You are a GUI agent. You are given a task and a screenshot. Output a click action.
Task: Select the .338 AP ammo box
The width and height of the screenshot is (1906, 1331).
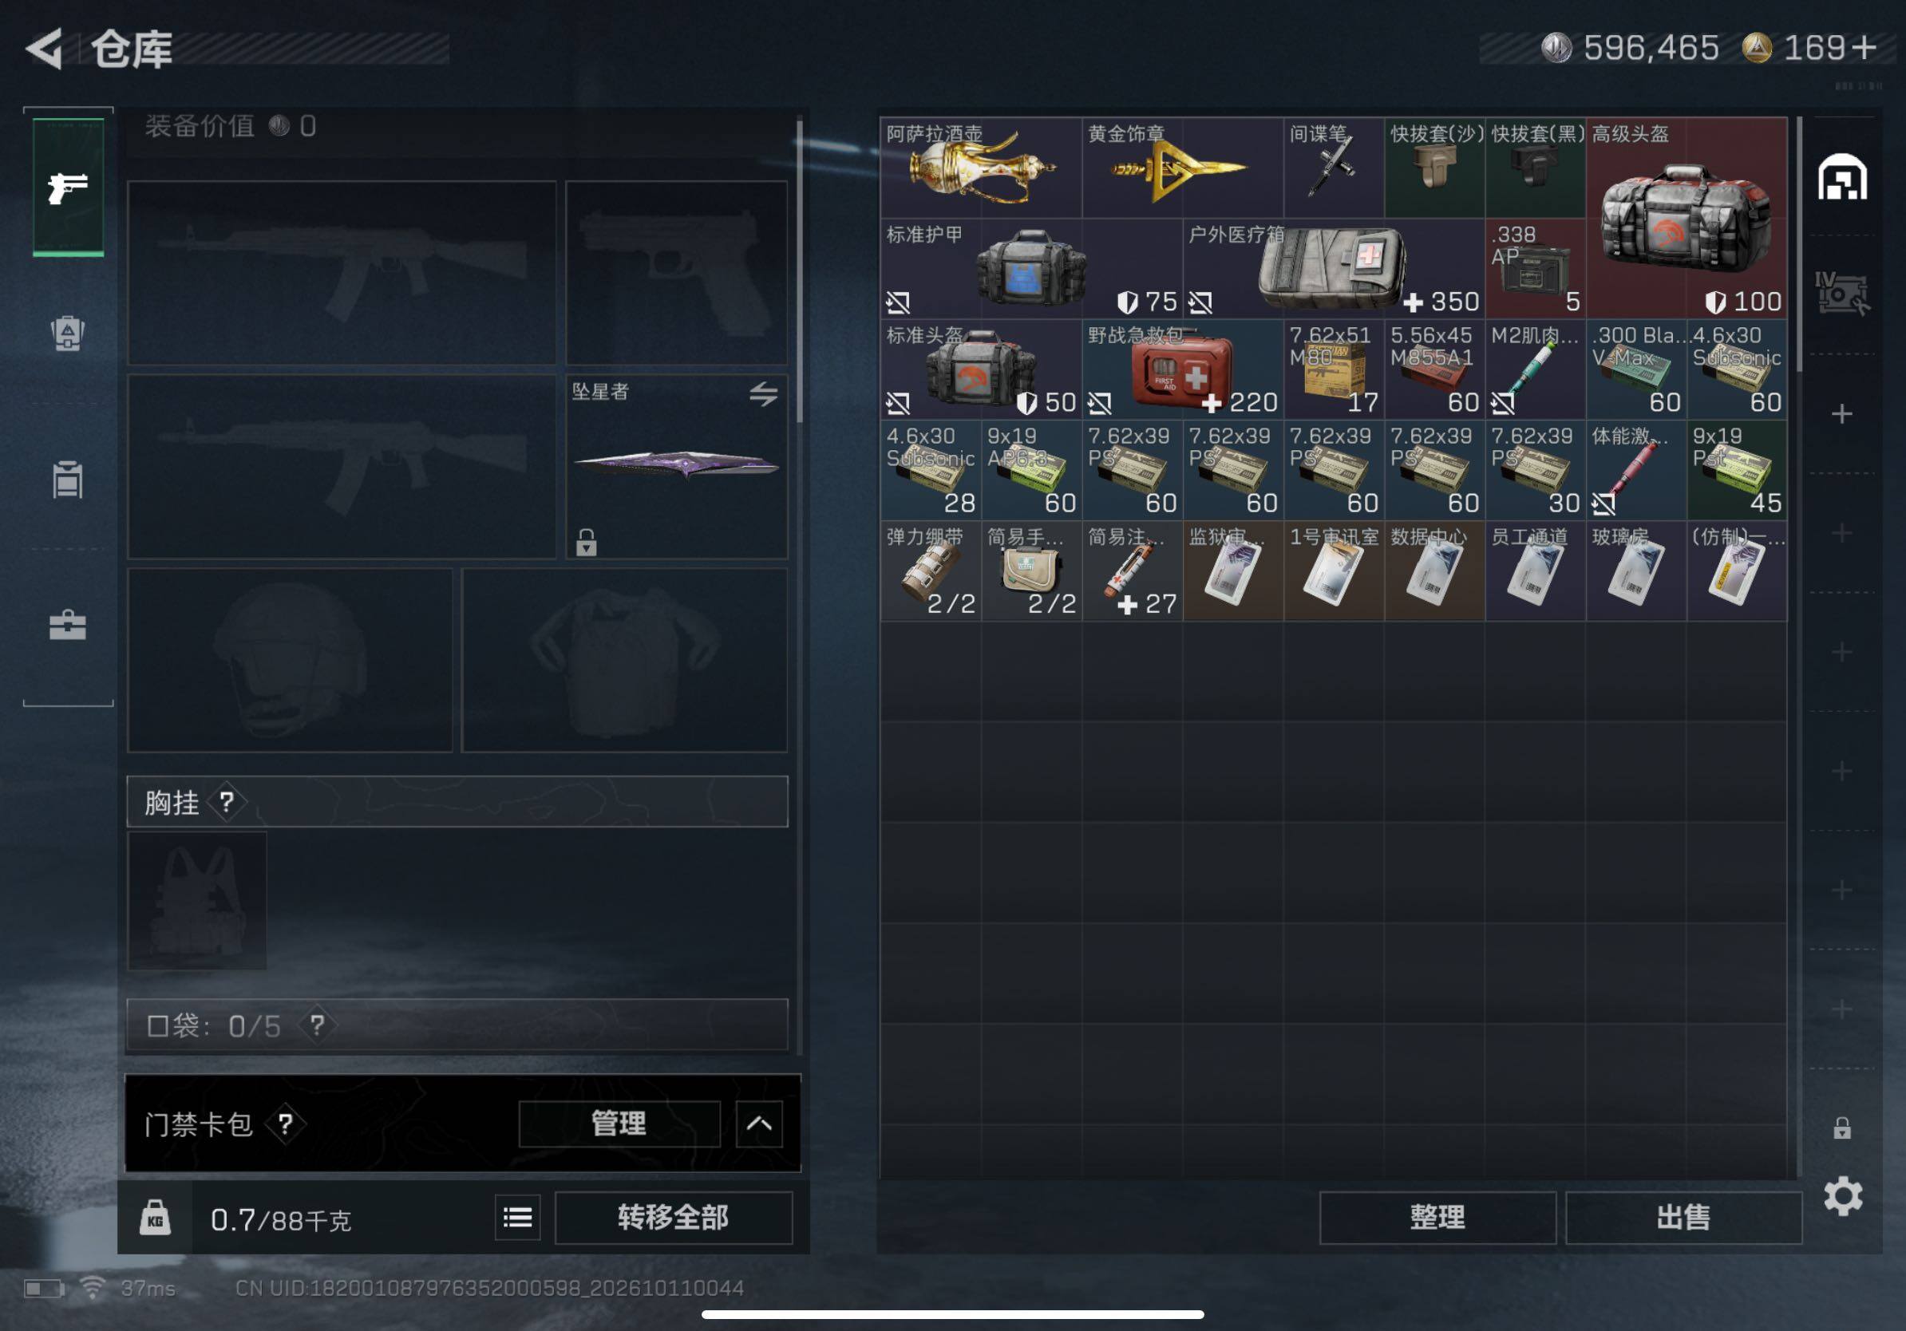point(1536,268)
